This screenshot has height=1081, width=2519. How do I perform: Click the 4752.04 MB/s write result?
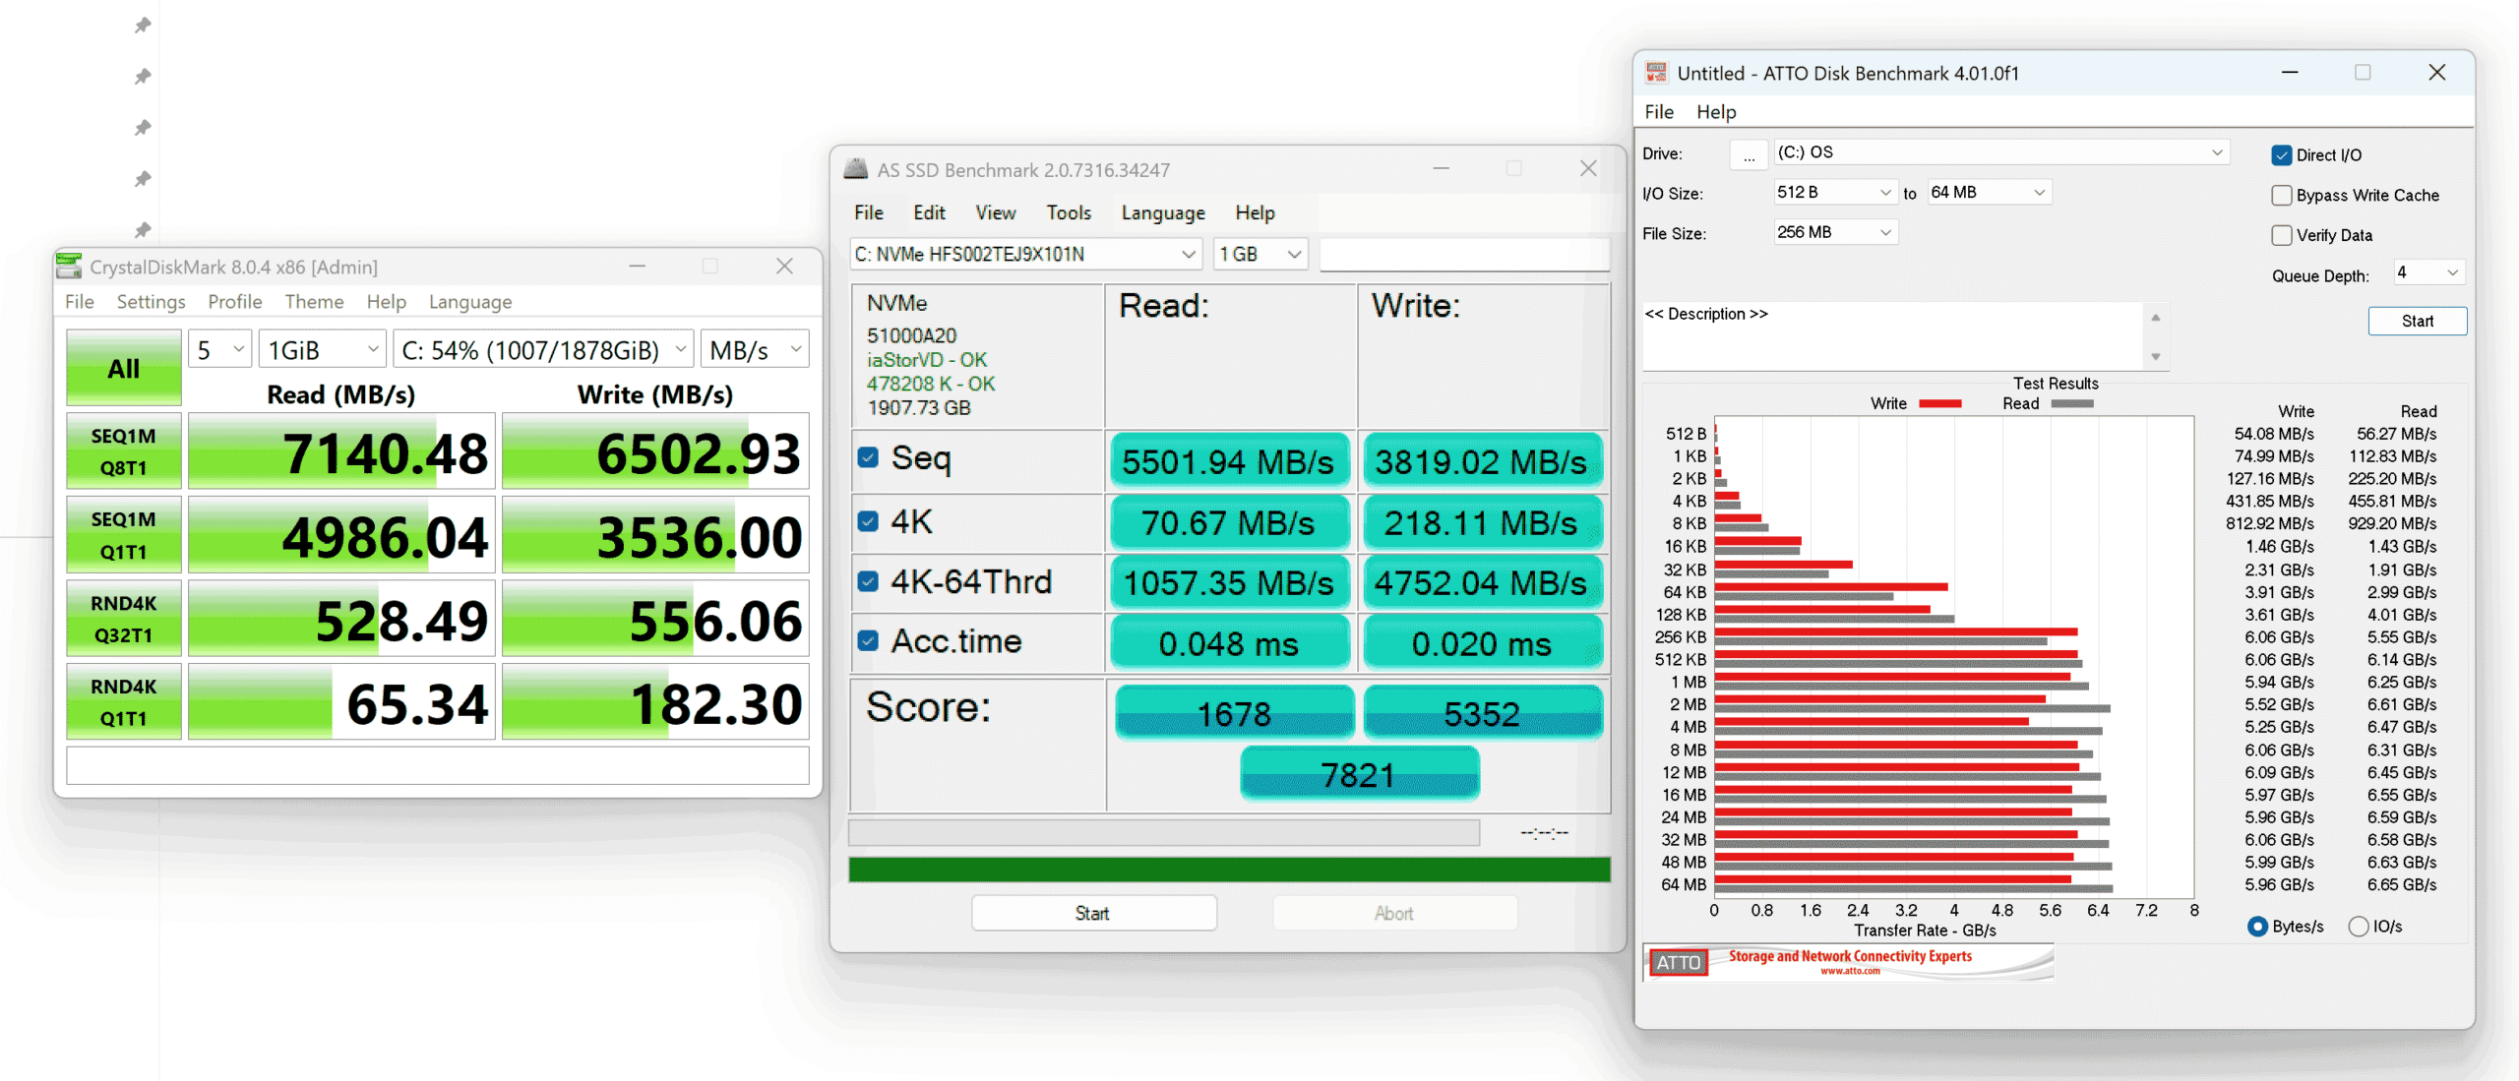click(1482, 583)
